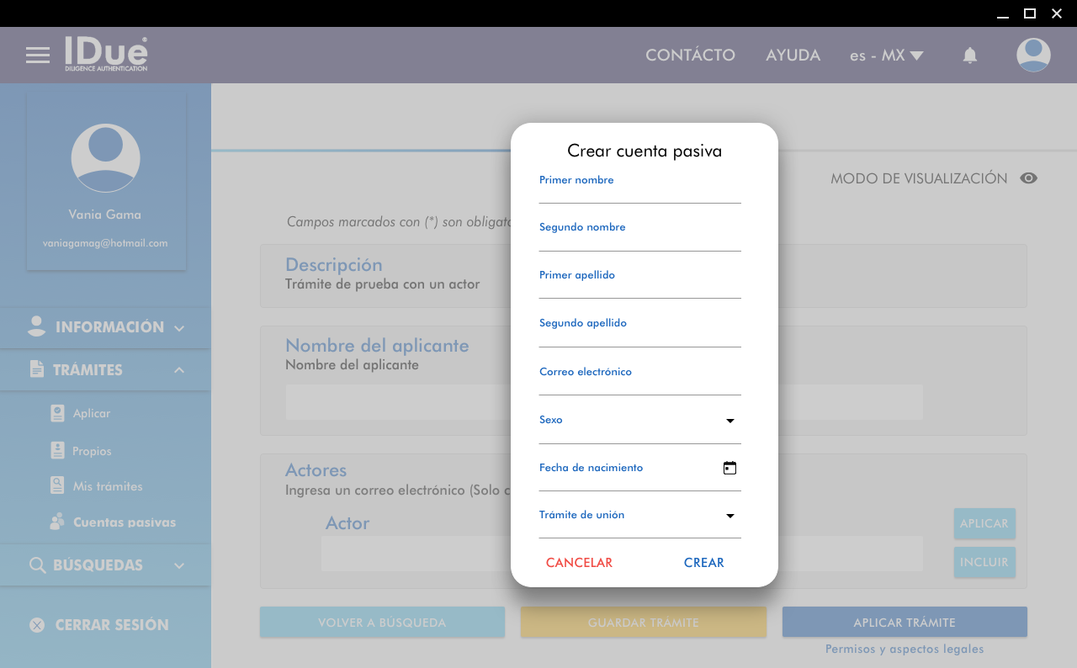
Task: Open the Contácto menu item
Action: 690,56
